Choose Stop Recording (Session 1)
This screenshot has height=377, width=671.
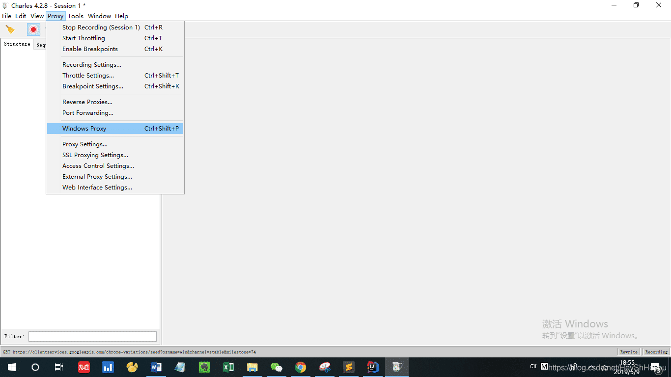tap(115, 27)
